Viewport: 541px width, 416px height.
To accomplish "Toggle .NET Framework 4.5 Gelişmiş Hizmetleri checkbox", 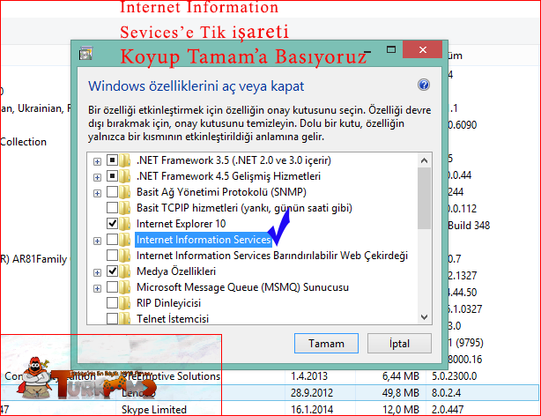I will 112,176.
